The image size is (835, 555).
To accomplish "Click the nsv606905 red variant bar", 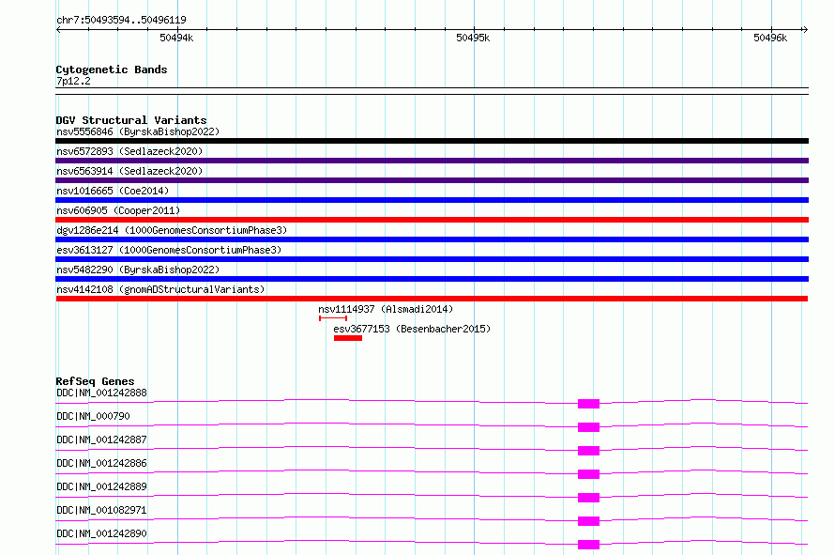I will (x=432, y=220).
